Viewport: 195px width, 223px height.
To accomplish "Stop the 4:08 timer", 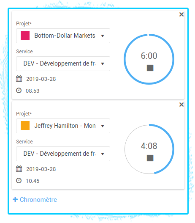I will (x=150, y=158).
